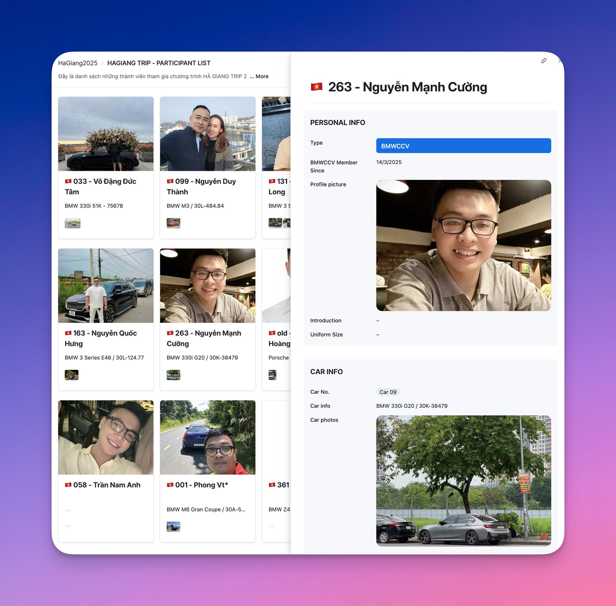Screen dimensions: 616x606
Task: Click car info BMW 330i G20 / 30K-38479 in panel
Action: (x=411, y=406)
